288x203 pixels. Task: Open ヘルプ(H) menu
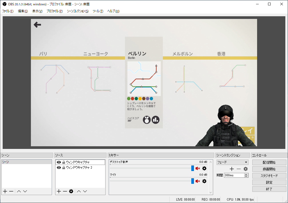[113, 11]
